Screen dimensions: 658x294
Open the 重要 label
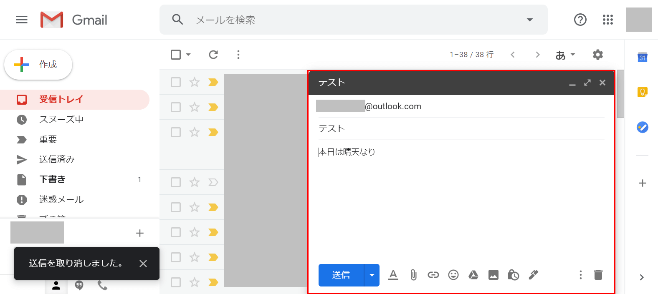coord(75,140)
